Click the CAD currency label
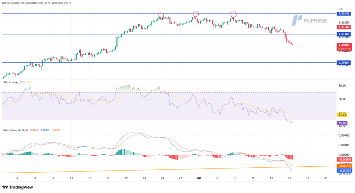Screen dimensions: 355x193 click(341, 9)
